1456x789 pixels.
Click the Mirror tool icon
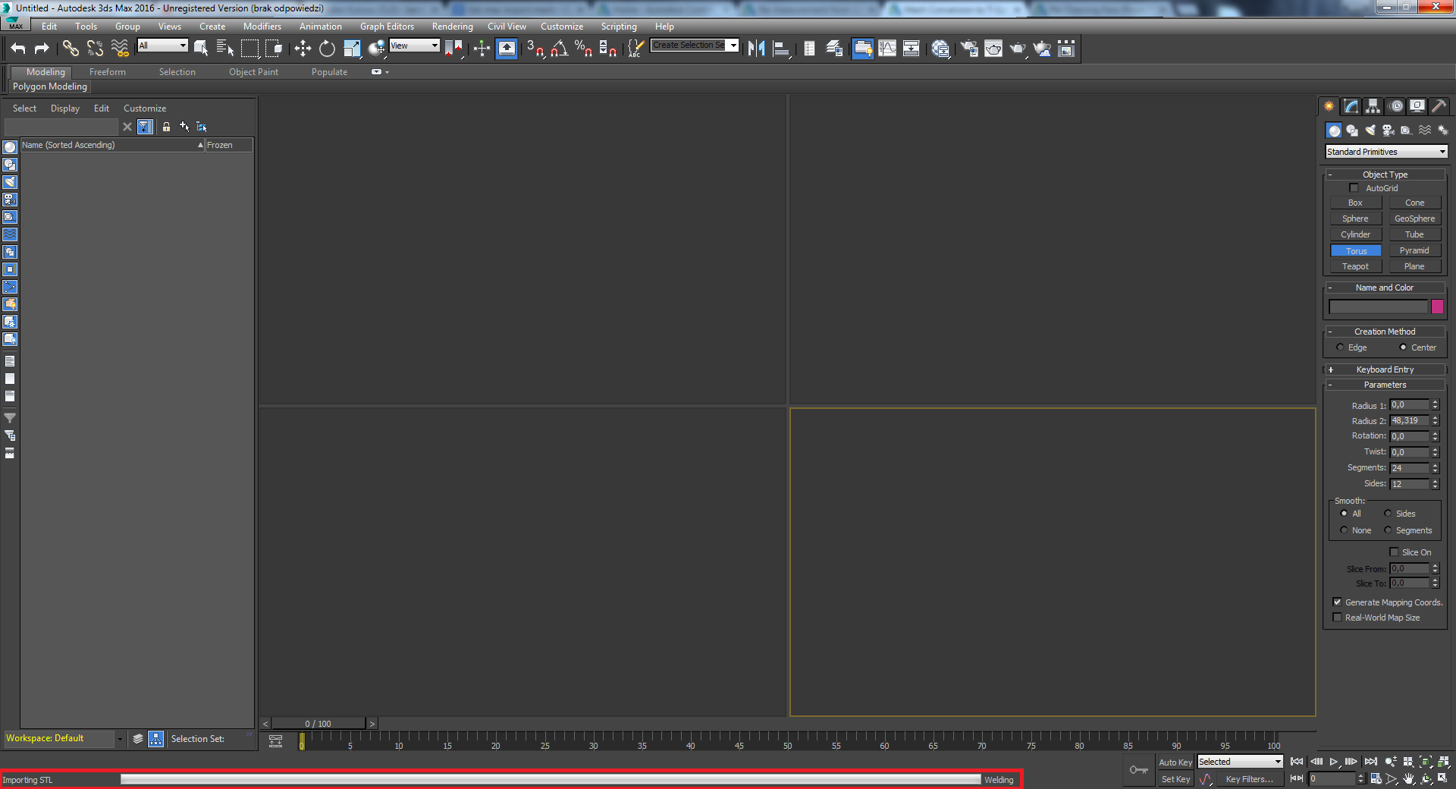coord(755,48)
